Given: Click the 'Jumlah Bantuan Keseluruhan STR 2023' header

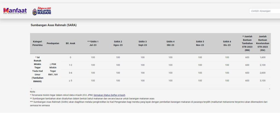Looking at the screenshot, I should 262,43.
